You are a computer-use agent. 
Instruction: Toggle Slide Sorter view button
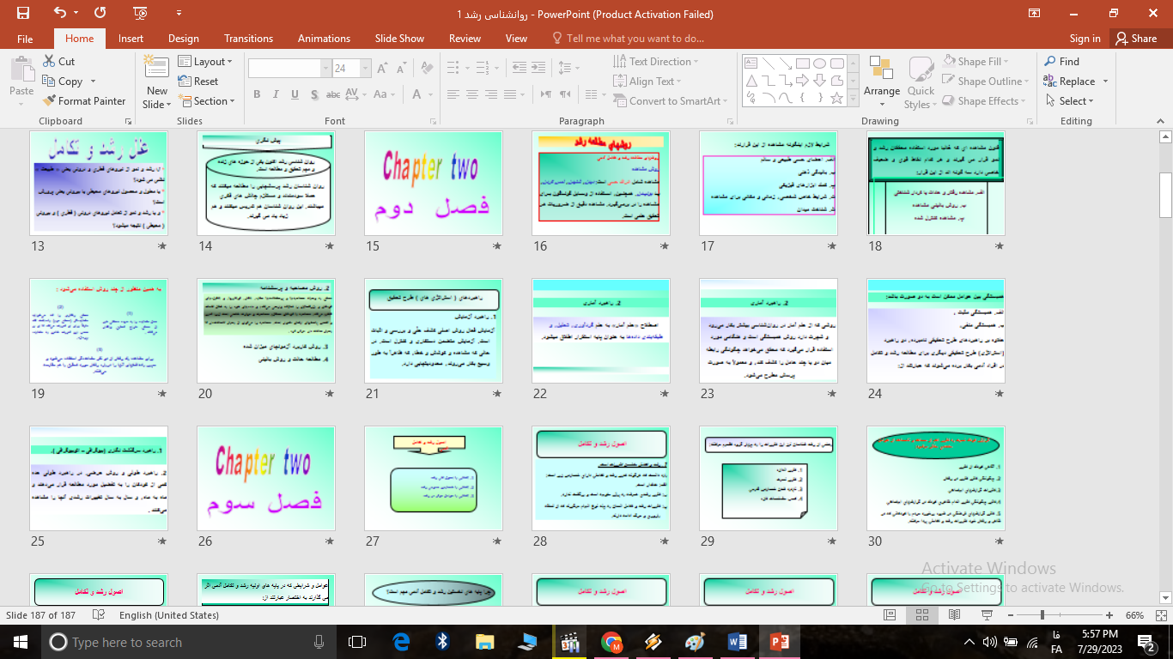[x=922, y=615]
